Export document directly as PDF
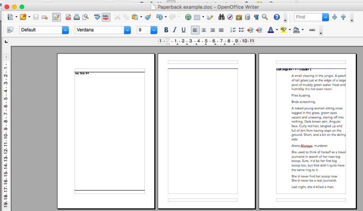363x211 pixels. click(x=68, y=18)
